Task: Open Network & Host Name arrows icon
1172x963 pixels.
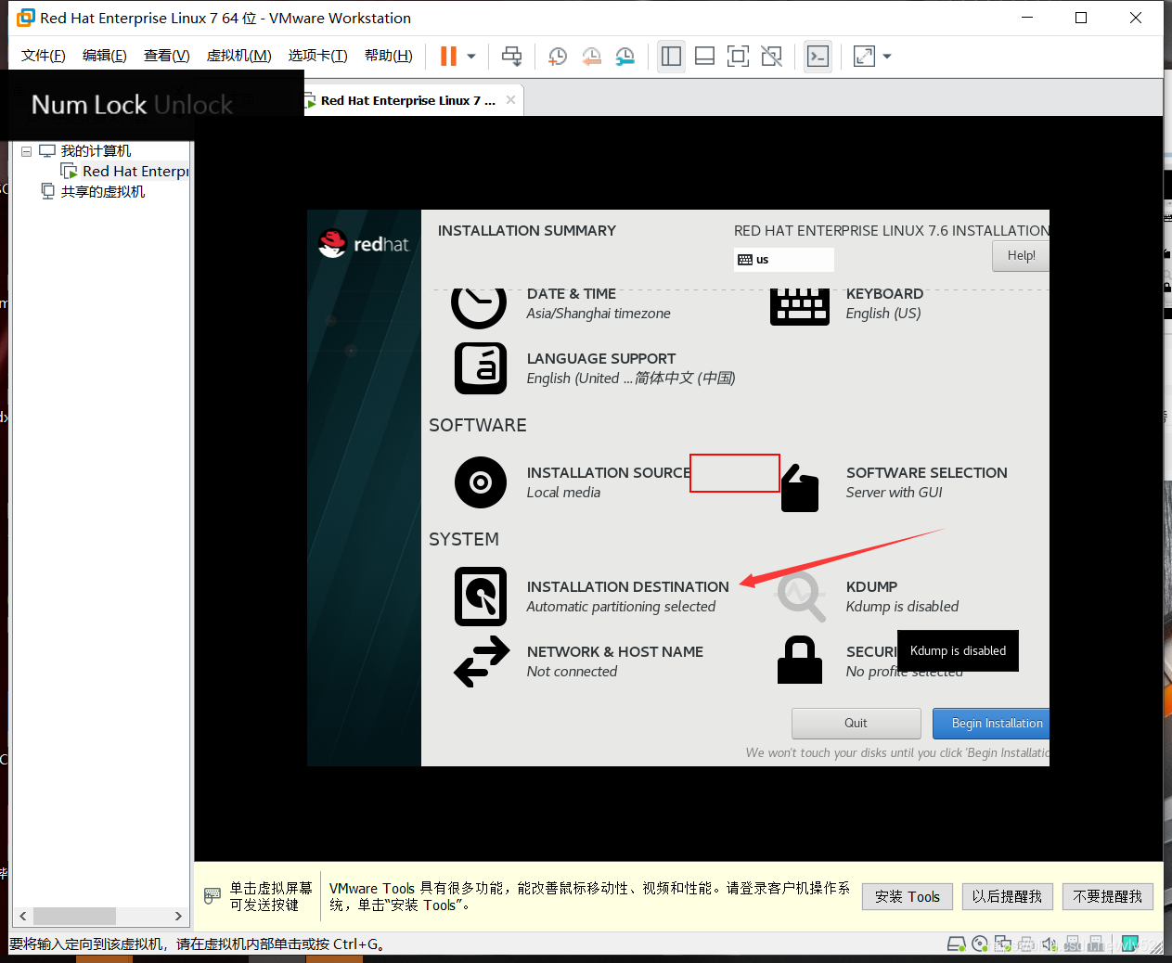Action: pos(482,661)
